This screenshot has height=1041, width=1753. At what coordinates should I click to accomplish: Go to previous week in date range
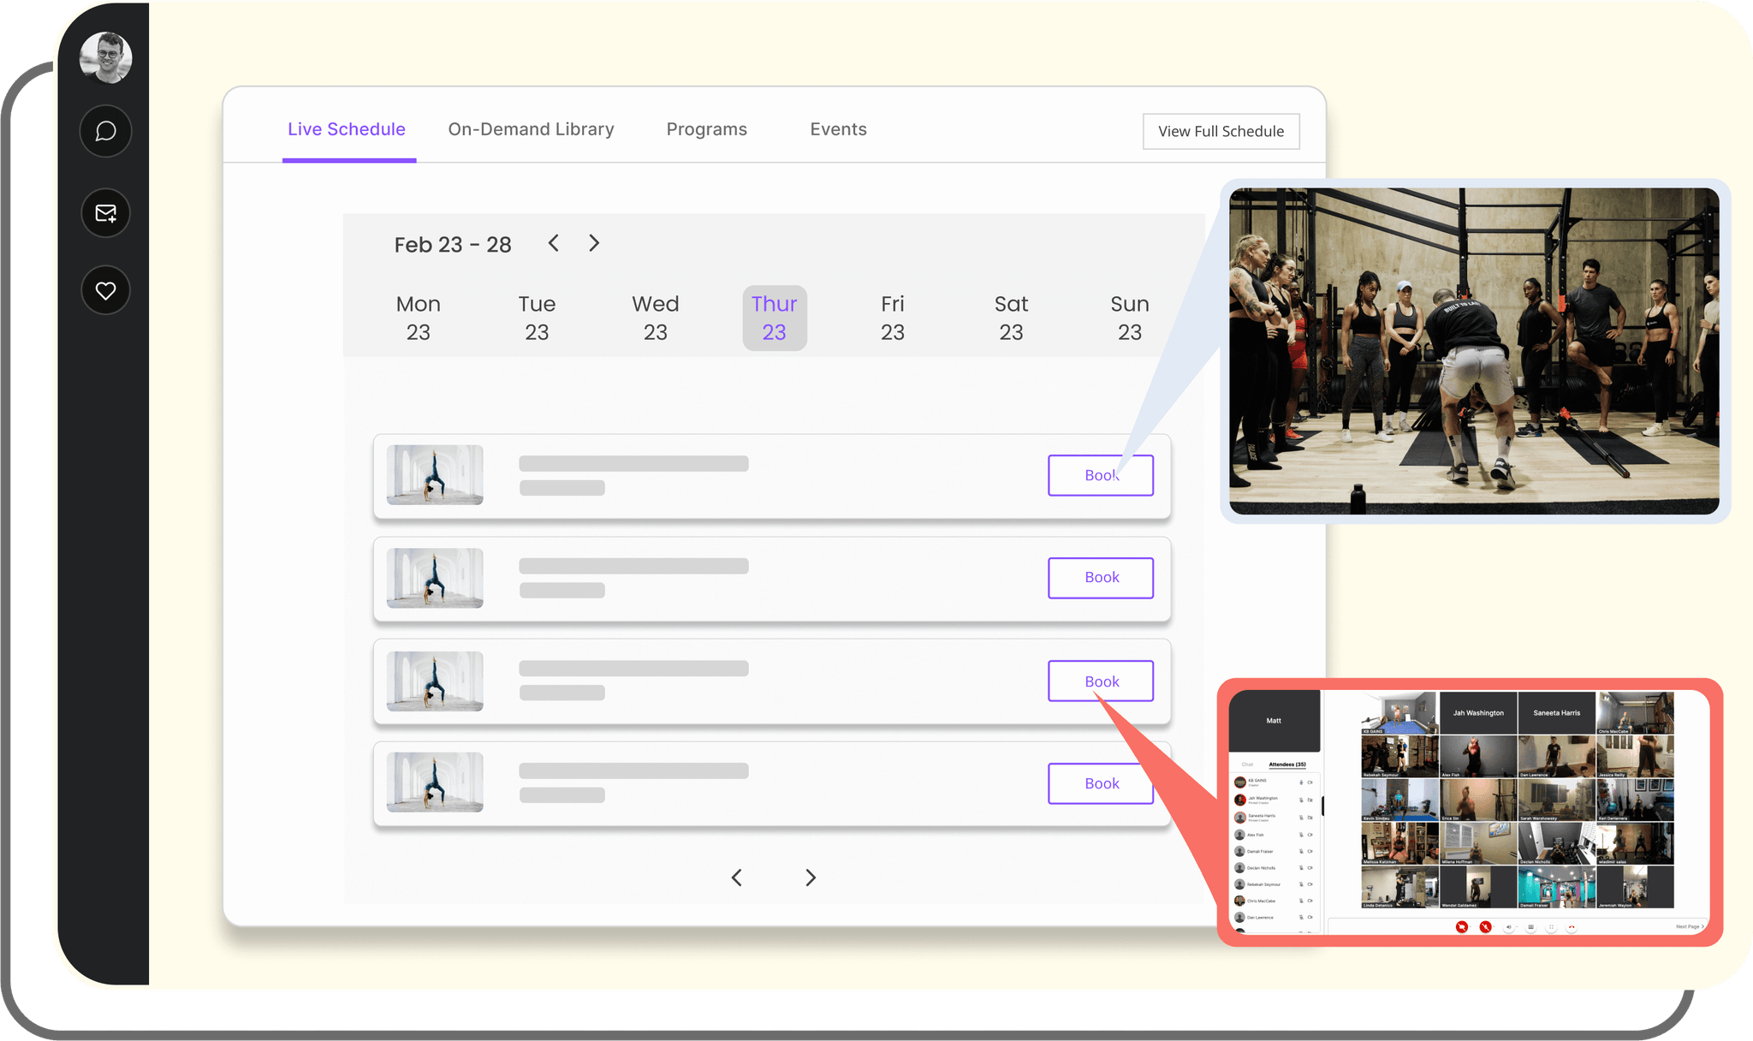pyautogui.click(x=554, y=243)
